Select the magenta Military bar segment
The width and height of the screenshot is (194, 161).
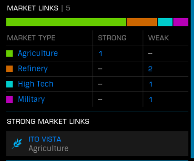tap(181, 22)
